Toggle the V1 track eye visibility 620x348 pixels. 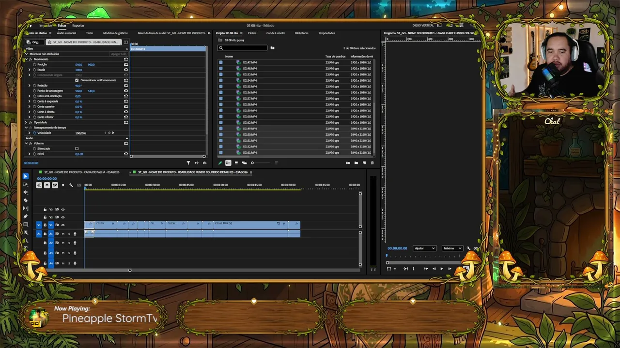tap(62, 225)
